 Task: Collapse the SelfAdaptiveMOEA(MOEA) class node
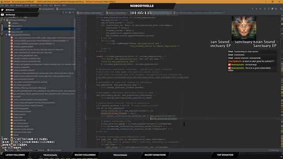coord(7,34)
